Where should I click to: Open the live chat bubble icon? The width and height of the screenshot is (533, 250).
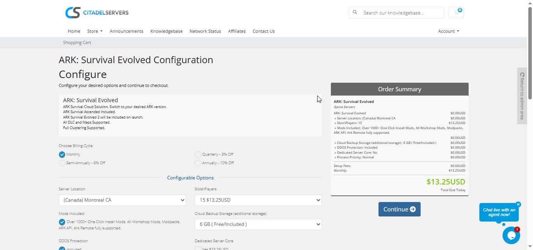511,235
